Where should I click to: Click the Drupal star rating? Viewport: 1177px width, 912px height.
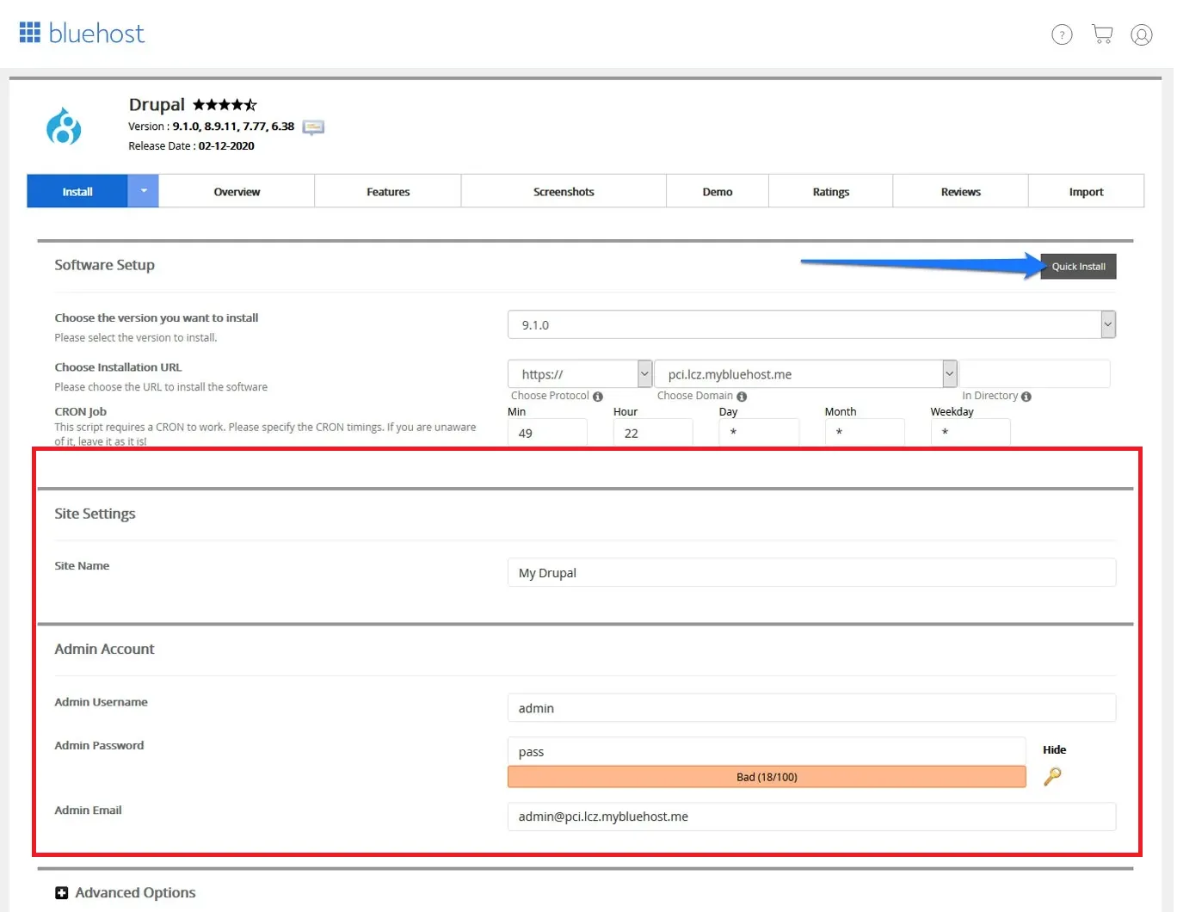(x=225, y=105)
